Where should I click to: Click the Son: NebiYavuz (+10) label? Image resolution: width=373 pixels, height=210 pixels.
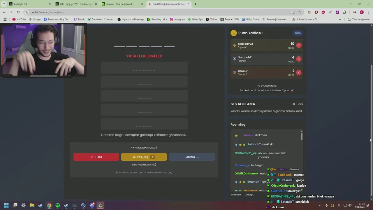pyautogui.click(x=144, y=165)
